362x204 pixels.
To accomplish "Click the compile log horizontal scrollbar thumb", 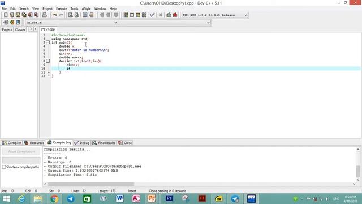I will pos(90,184).
